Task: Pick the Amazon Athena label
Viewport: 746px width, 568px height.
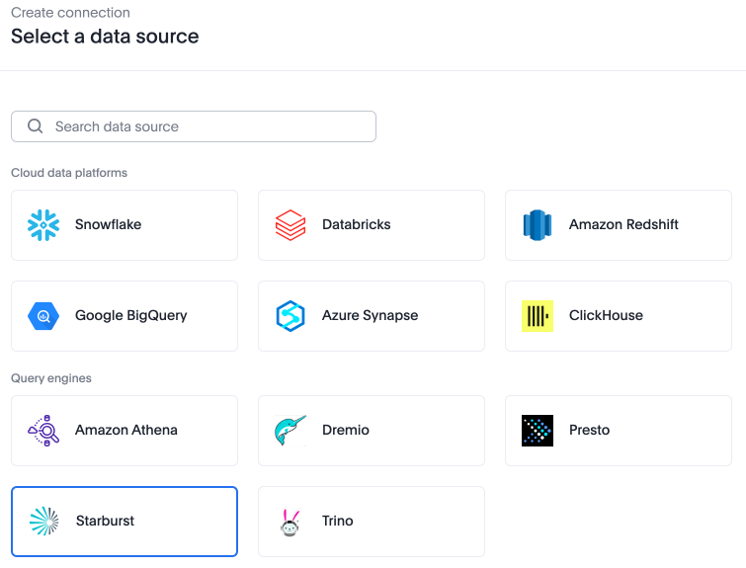Action: [126, 430]
